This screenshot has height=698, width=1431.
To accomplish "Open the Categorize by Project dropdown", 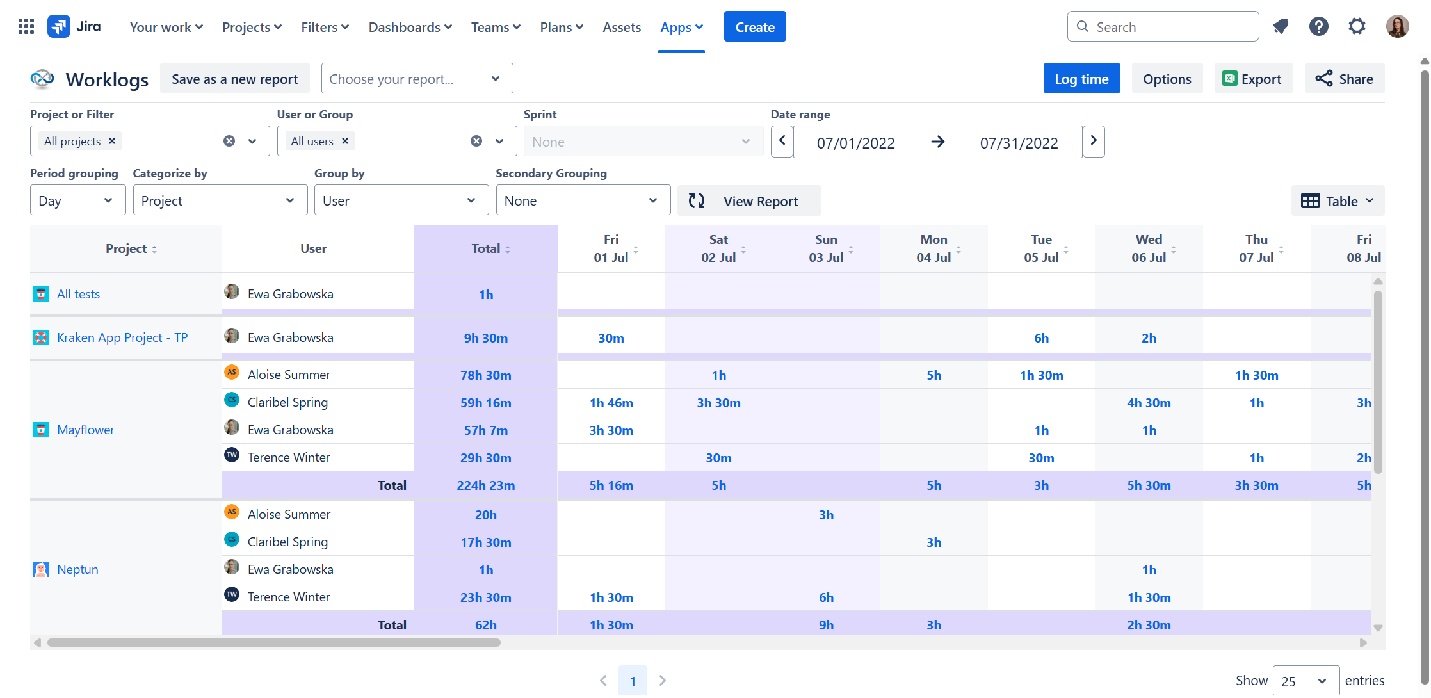I will click(x=220, y=200).
